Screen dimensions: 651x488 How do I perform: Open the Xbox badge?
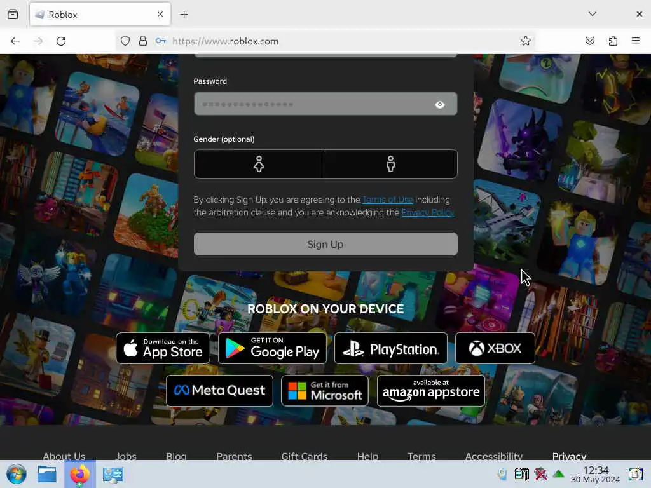click(x=495, y=348)
